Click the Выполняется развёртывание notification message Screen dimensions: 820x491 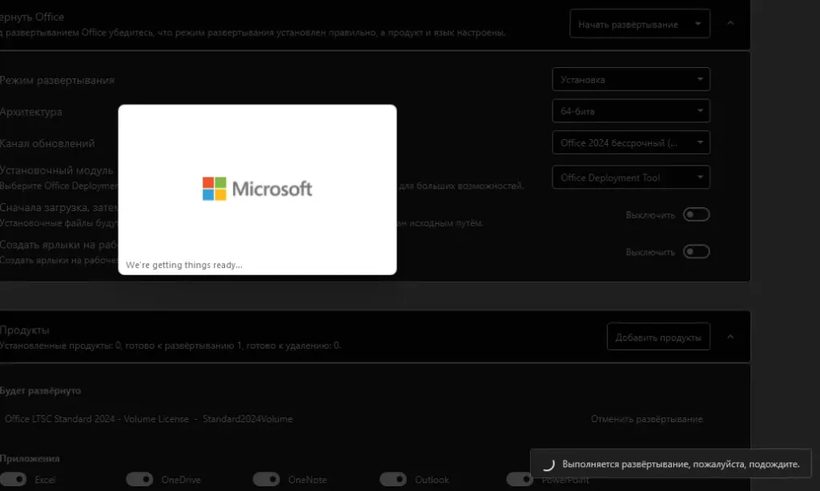tap(680, 464)
